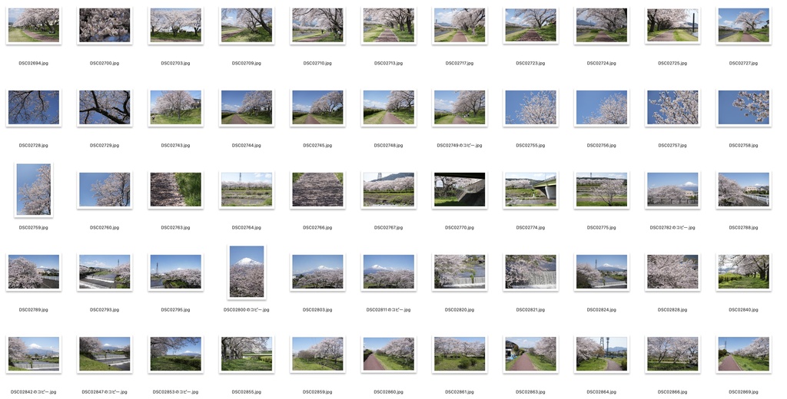Click the DSC02709.jpg file label
The image size is (787, 399).
(247, 64)
